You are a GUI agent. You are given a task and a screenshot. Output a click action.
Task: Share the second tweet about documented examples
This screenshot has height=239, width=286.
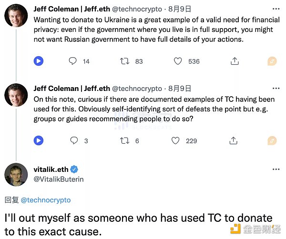point(235,140)
